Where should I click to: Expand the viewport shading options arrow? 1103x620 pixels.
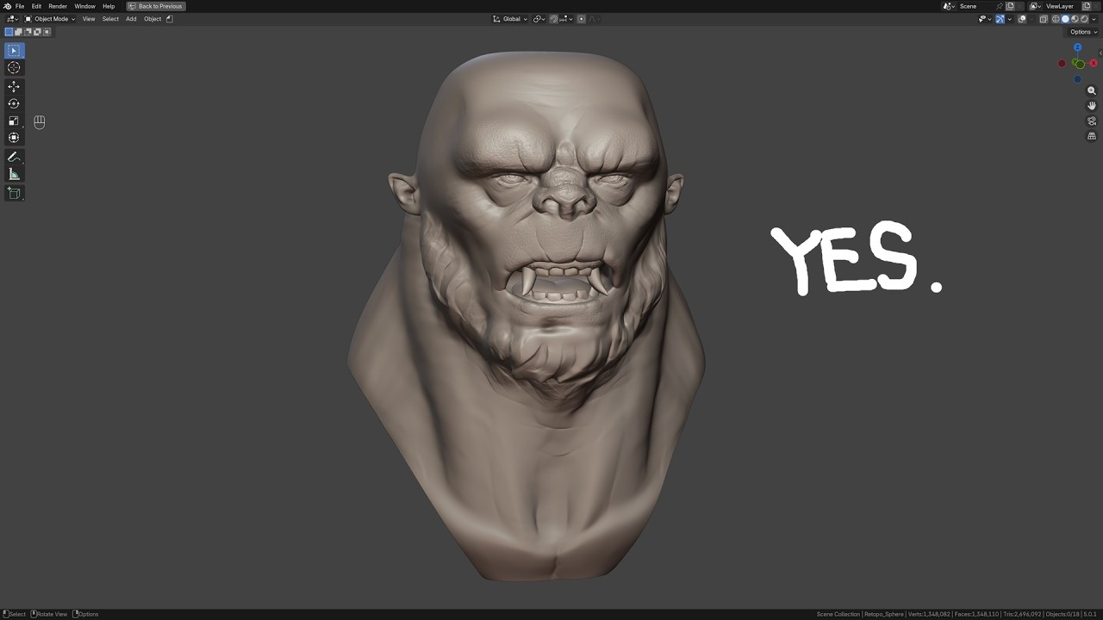click(1094, 19)
